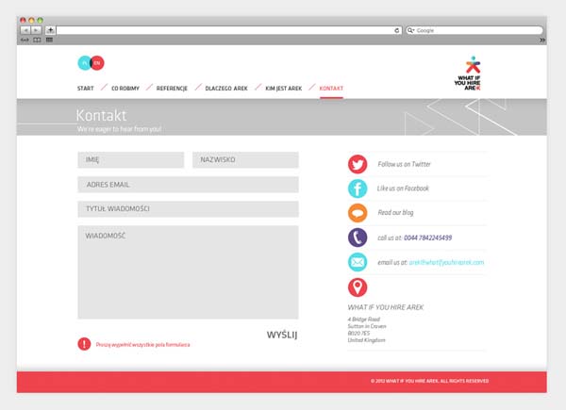
Task: Click the red Twitter bird icon
Action: (x=358, y=164)
